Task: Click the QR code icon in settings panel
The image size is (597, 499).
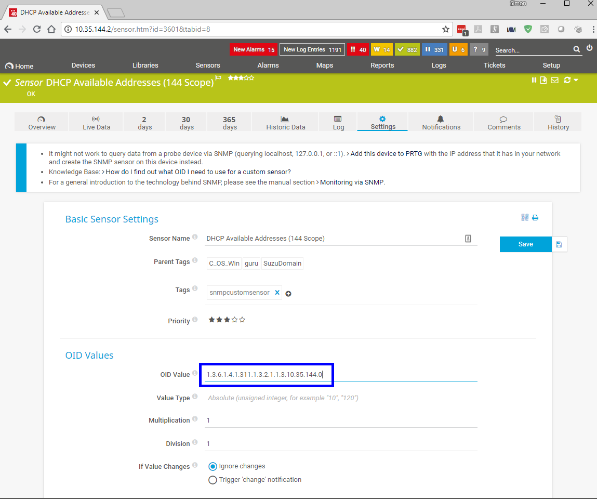Action: 525,218
